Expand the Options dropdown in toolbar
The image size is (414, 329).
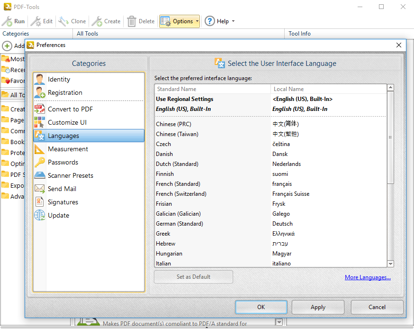pyautogui.click(x=180, y=21)
